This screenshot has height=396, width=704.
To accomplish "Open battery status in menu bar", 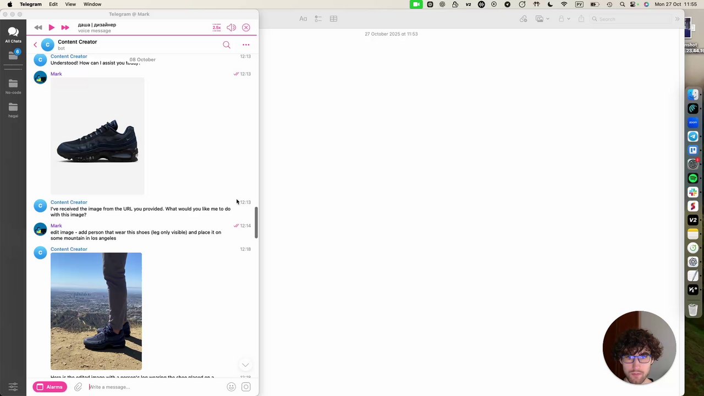I will (x=595, y=4).
